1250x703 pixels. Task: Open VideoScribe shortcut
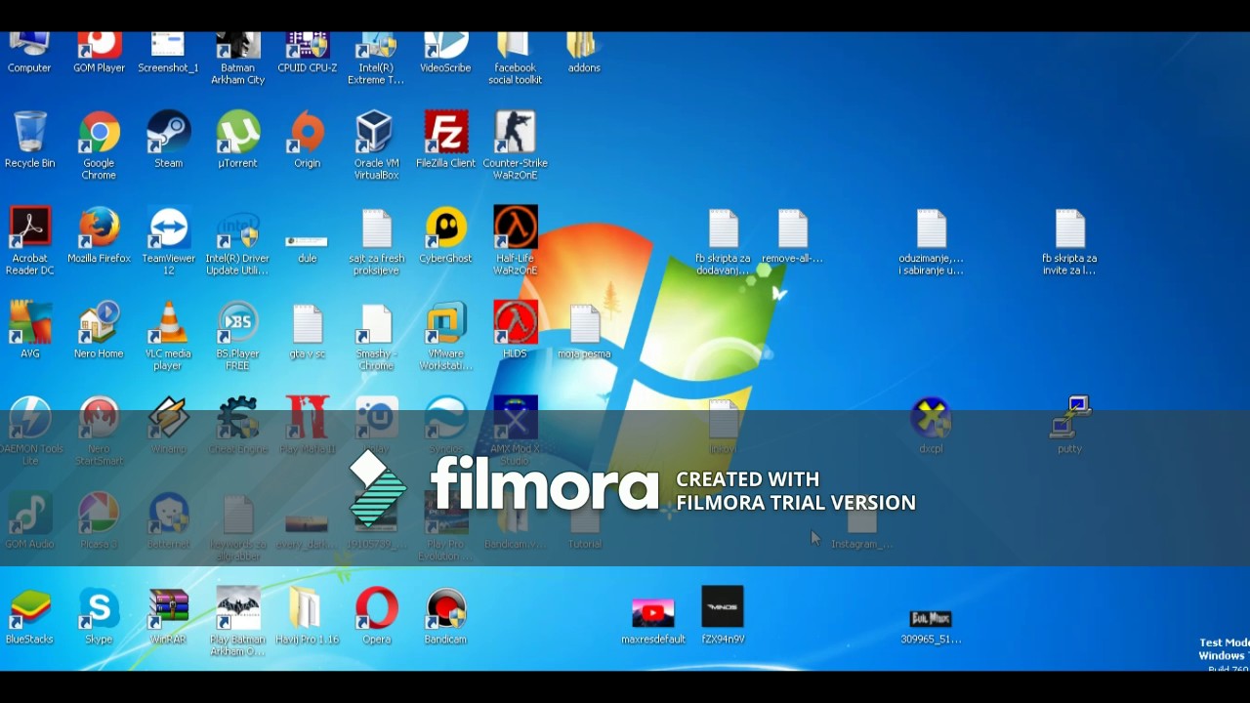click(445, 45)
